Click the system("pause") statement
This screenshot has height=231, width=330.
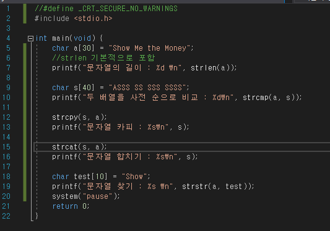pyautogui.click(x=86, y=196)
